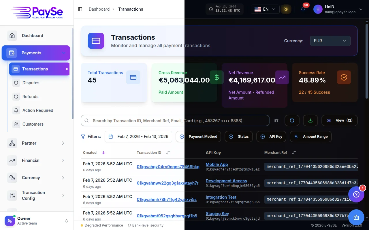Open Refunds in the sidebar
Image resolution: width=369 pixels, height=230 pixels.
point(39,97)
